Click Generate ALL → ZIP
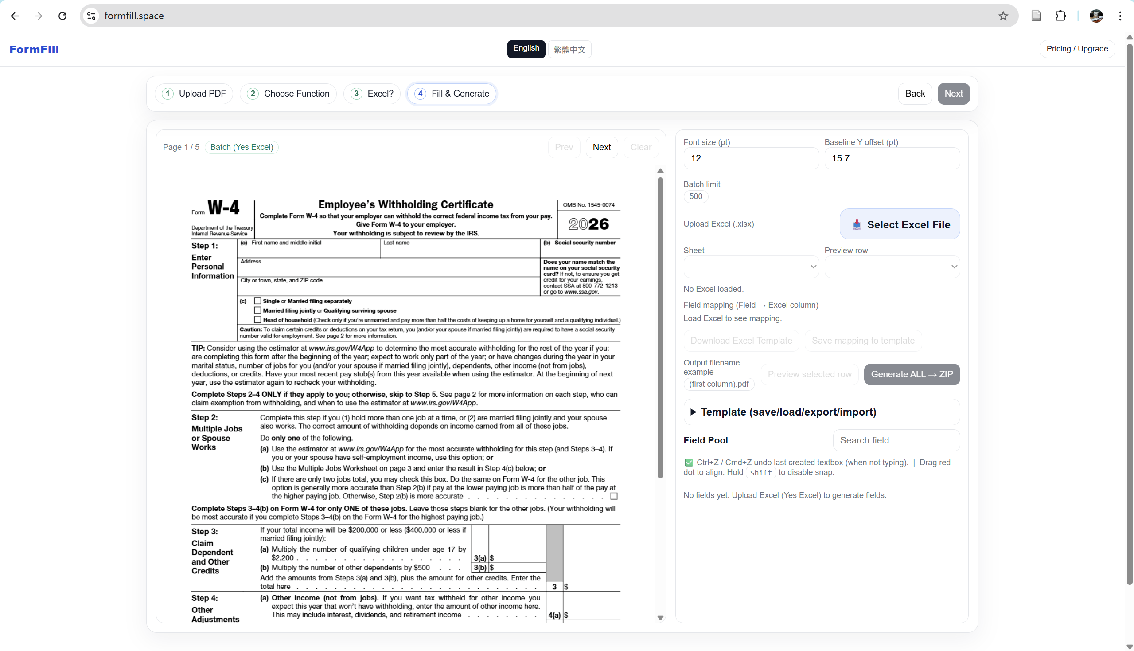Viewport: 1134px width, 651px height. [912, 374]
